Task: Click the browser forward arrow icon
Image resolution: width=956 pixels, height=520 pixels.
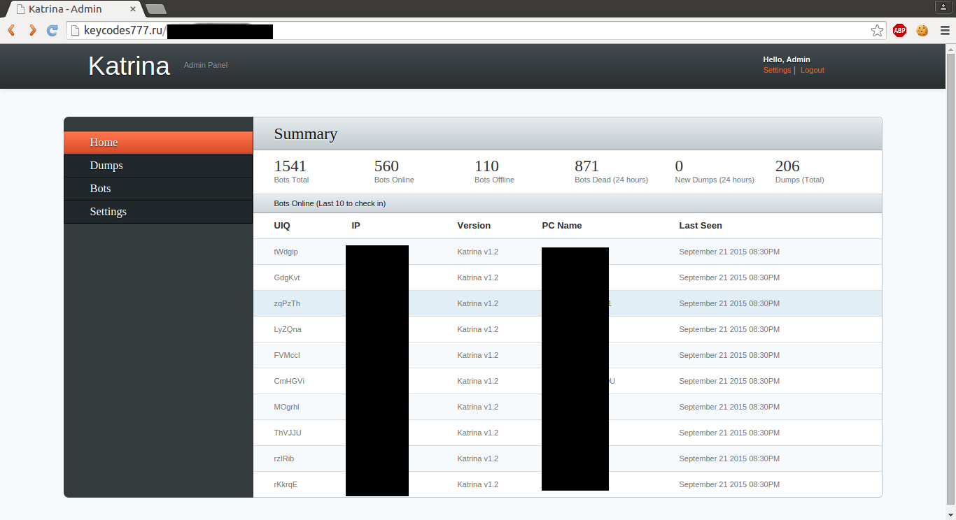Action: pyautogui.click(x=32, y=30)
